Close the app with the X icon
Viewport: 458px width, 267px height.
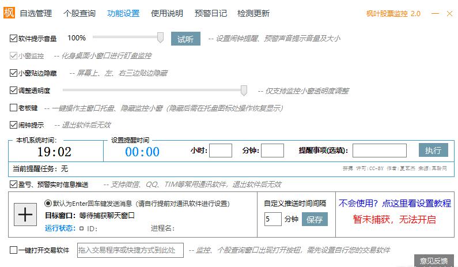(x=448, y=13)
